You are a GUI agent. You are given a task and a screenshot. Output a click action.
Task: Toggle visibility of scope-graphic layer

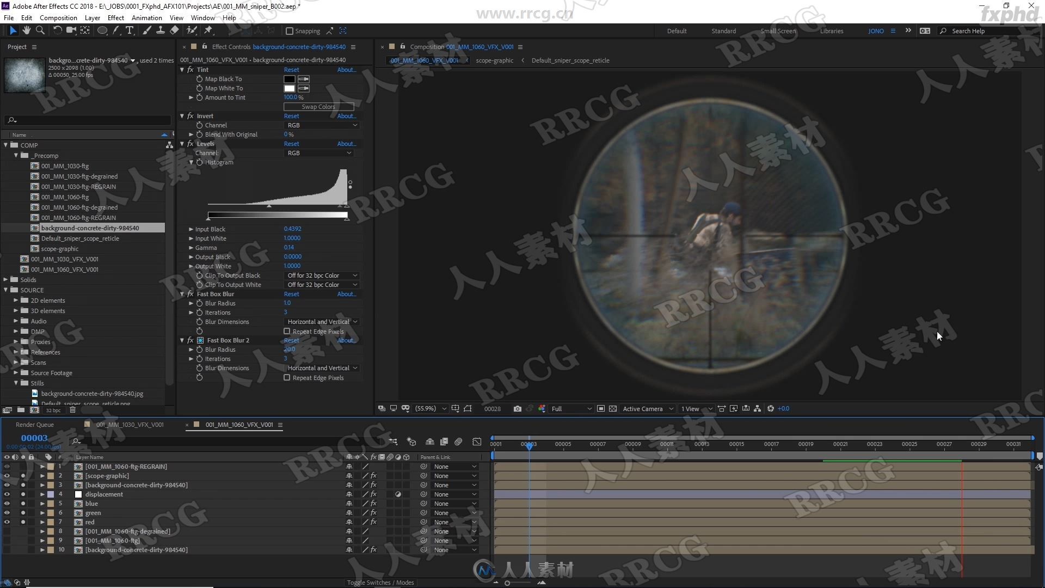click(6, 475)
